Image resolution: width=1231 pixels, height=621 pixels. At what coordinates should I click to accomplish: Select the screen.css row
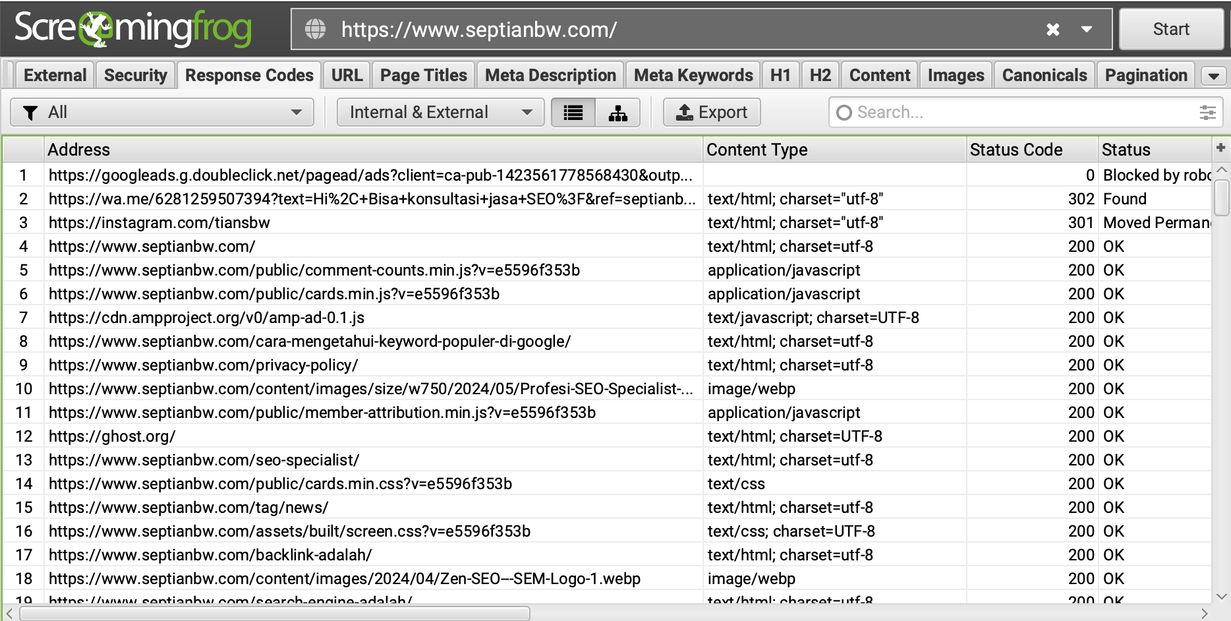click(606, 531)
